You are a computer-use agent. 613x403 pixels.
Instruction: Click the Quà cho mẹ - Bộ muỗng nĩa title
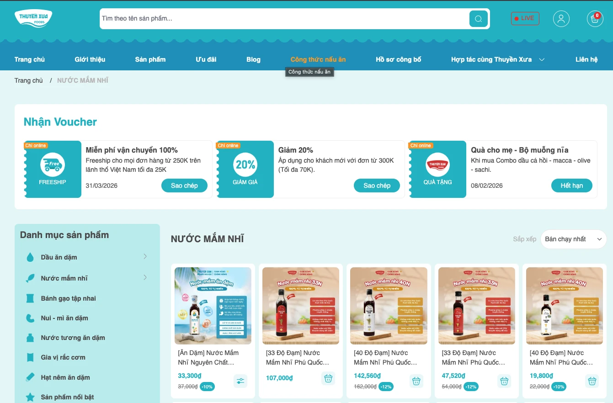pos(520,150)
